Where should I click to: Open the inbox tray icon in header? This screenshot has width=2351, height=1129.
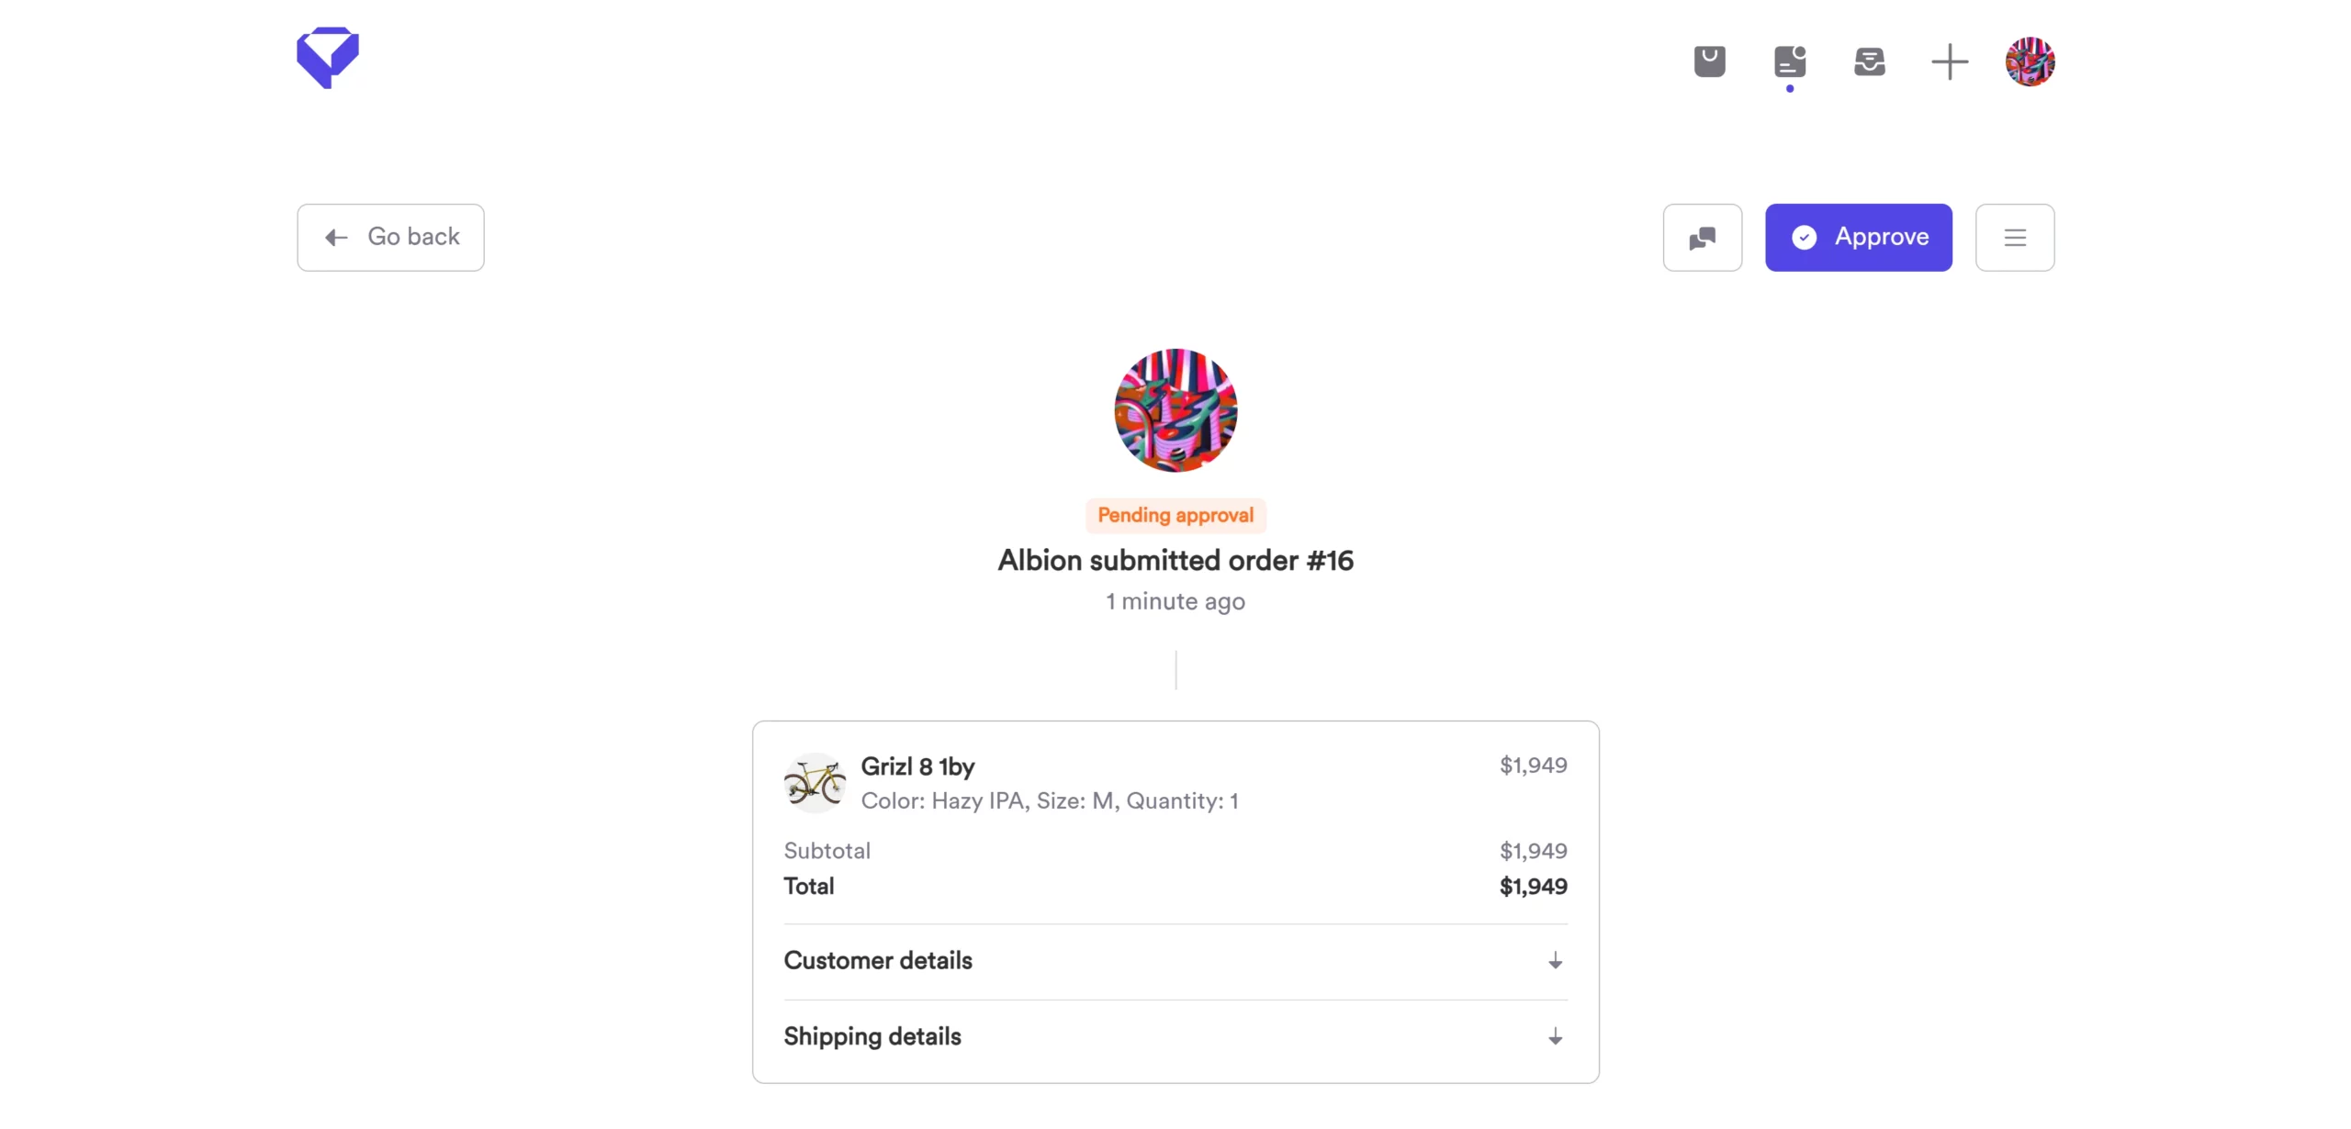(x=1869, y=61)
